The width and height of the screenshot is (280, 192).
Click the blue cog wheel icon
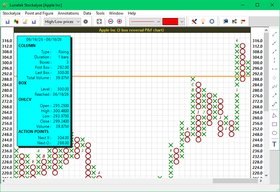click(212, 22)
